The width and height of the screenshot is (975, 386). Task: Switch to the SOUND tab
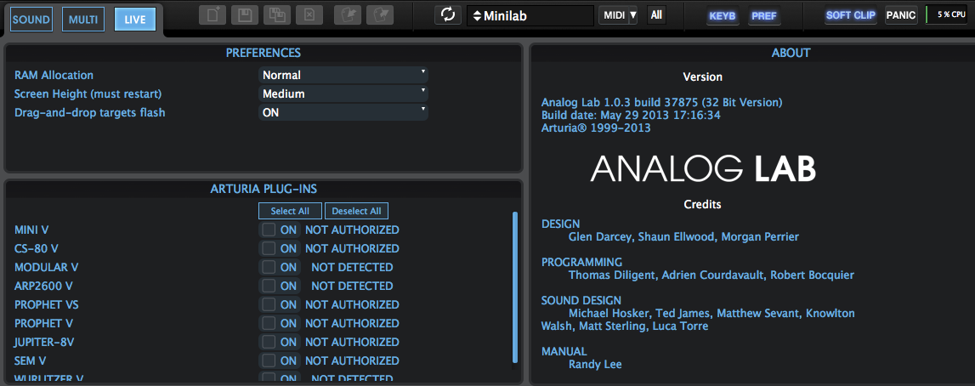pos(31,20)
